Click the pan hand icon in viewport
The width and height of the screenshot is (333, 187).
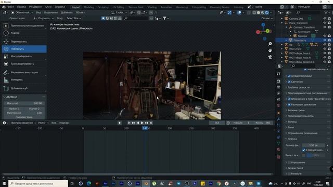(270, 50)
